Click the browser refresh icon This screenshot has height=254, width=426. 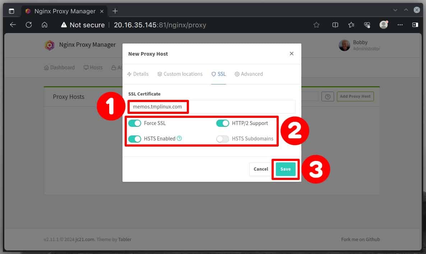(x=28, y=25)
